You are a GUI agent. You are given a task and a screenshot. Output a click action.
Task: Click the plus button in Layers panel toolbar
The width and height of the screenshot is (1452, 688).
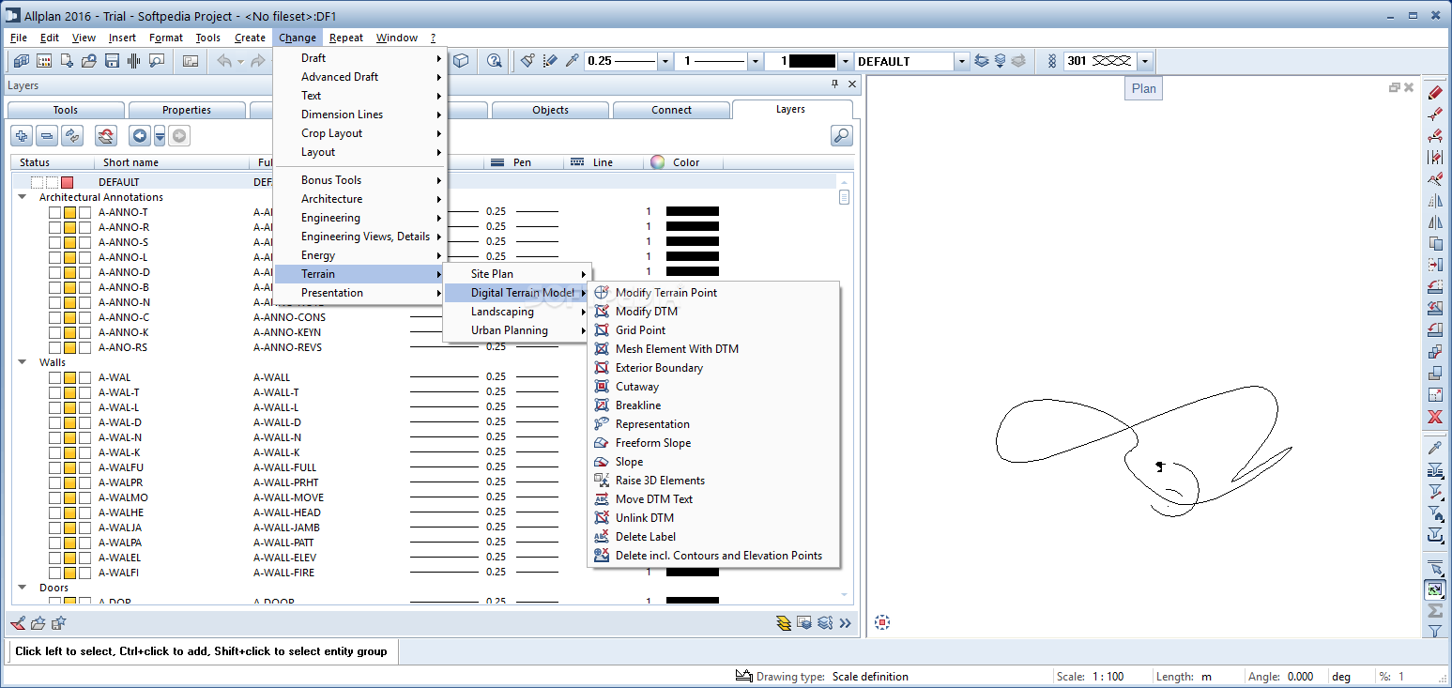tap(22, 136)
